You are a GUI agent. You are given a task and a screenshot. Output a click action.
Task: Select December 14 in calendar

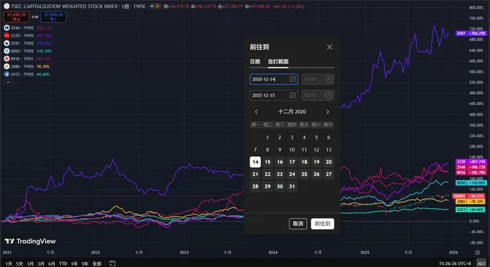(x=256, y=162)
